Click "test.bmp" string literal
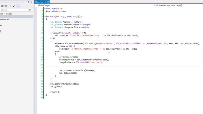Screen dimensions: 203x114 95,62
